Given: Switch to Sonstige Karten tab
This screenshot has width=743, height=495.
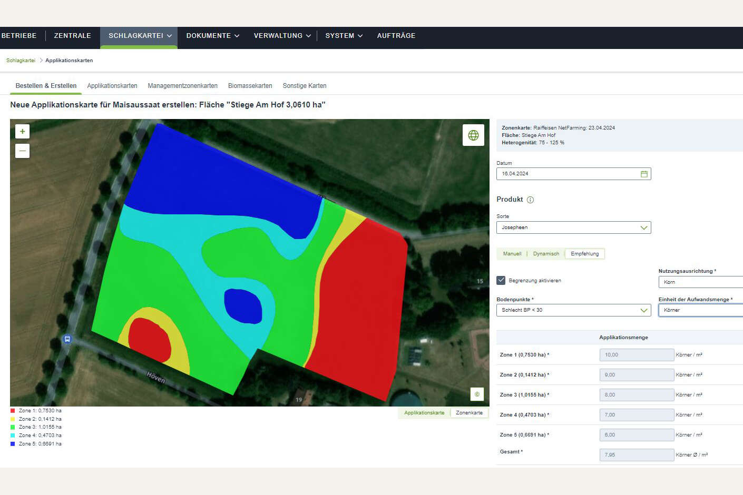Looking at the screenshot, I should [x=305, y=86].
